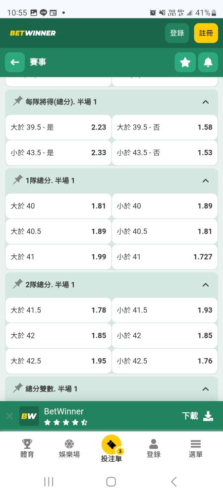The width and height of the screenshot is (223, 496).
Task: Open notifications bell icon
Action: 208,62
